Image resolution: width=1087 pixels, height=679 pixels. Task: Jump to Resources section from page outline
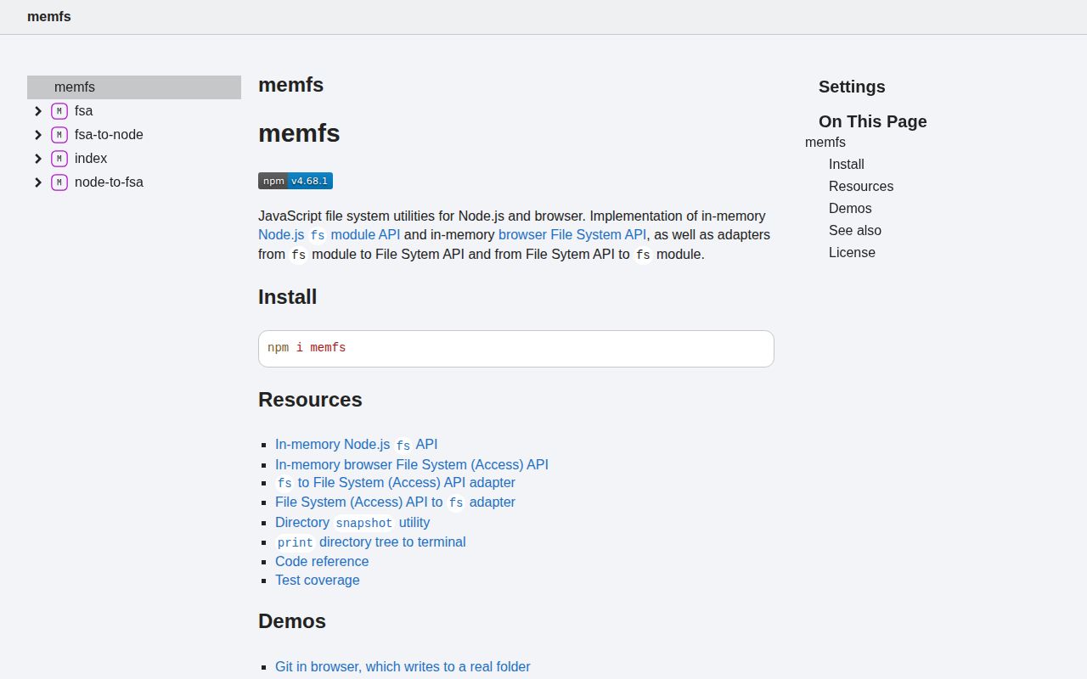coord(861,187)
